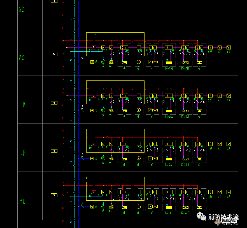The height and width of the screenshot is (228, 247).
Task: Select the 五层 floor label at top
Action: (21, 9)
